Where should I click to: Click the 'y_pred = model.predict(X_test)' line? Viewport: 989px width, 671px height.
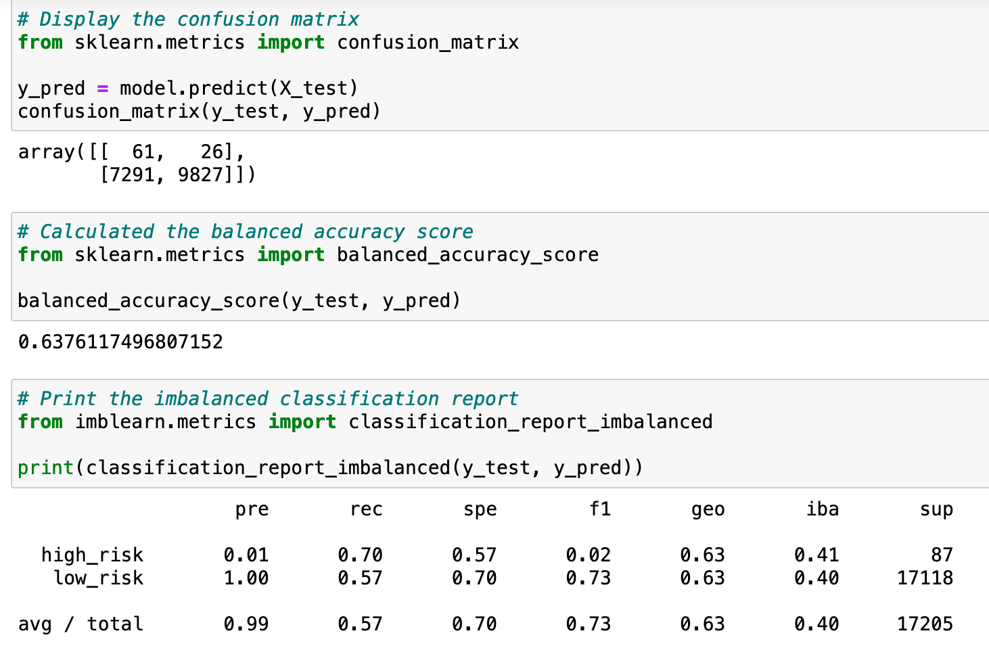(188, 87)
